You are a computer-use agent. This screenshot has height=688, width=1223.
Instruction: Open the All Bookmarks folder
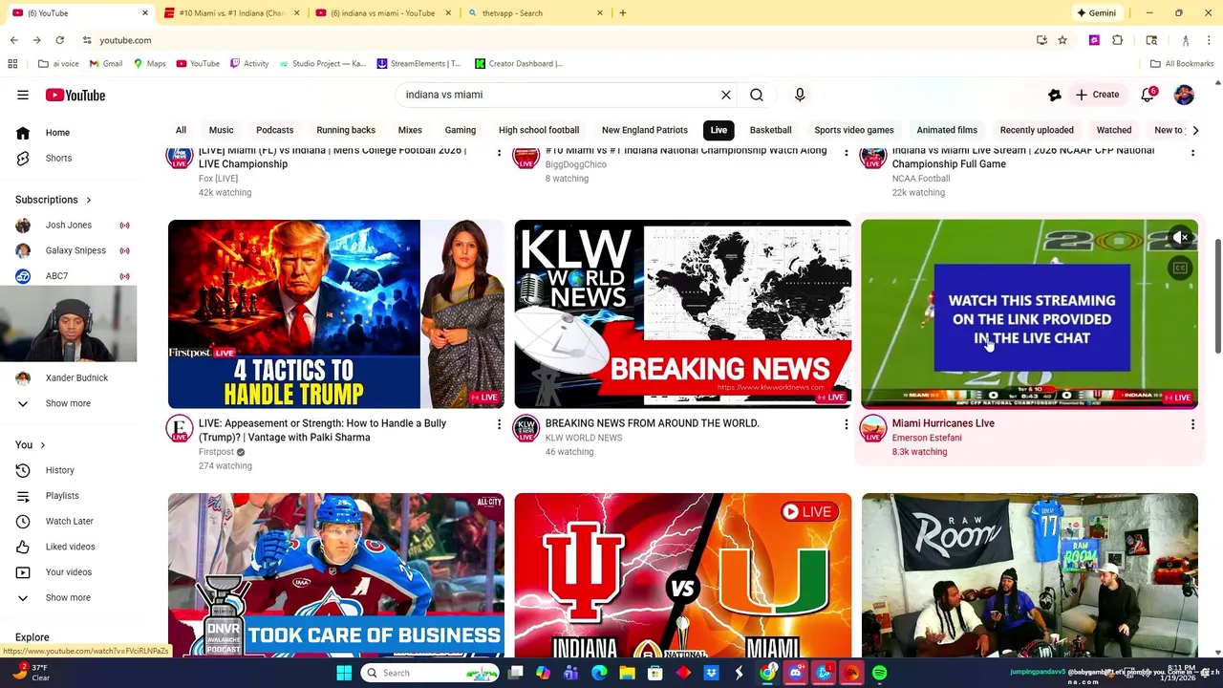point(1182,64)
